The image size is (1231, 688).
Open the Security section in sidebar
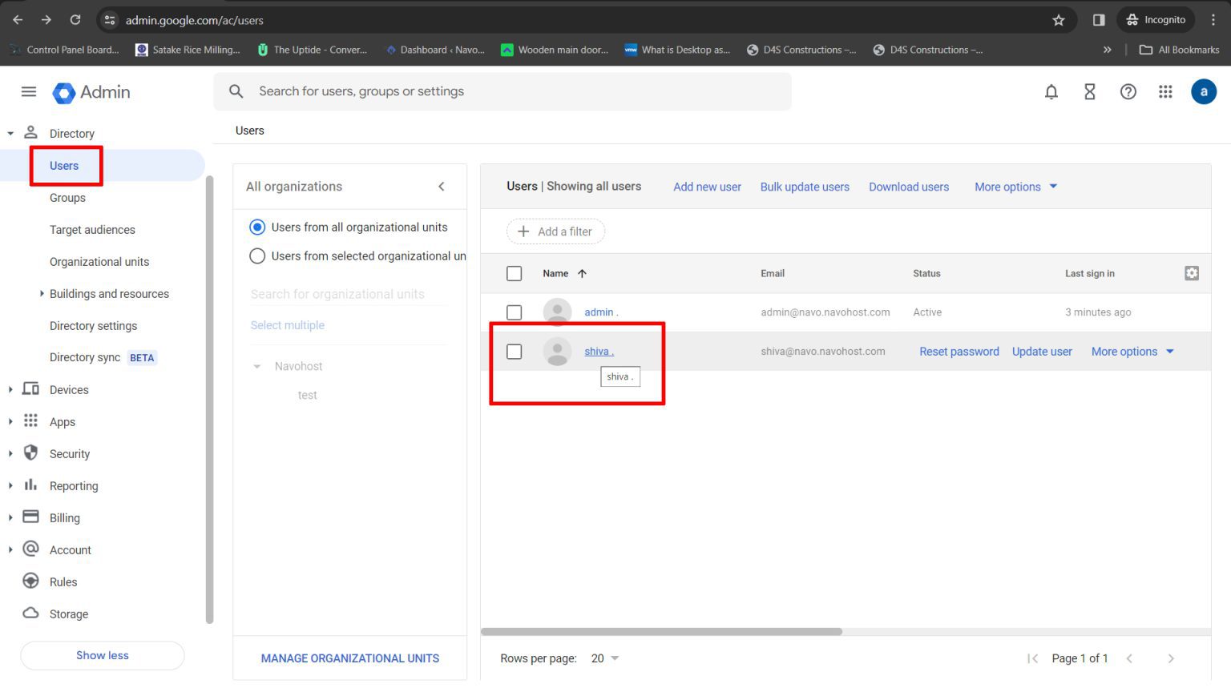tap(68, 453)
